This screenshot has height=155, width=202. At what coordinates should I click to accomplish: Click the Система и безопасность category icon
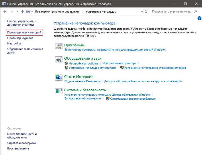[59, 91]
